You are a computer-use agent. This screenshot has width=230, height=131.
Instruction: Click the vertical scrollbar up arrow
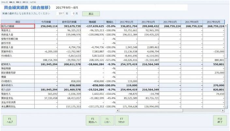226,26
